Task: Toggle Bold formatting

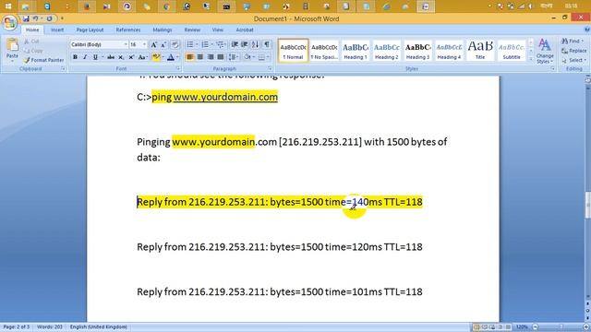Action: pyautogui.click(x=75, y=57)
